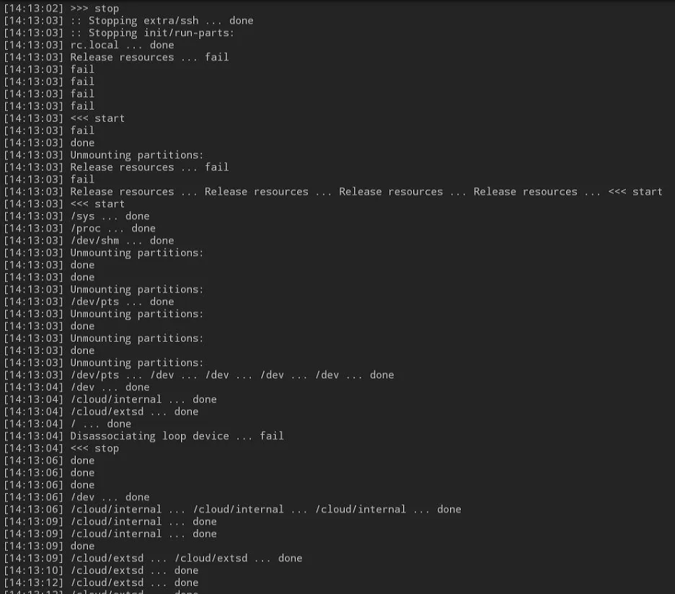Viewport: 675px width, 594px height.
Task: Click the [14:13:02] timestamp
Action: 34,9
